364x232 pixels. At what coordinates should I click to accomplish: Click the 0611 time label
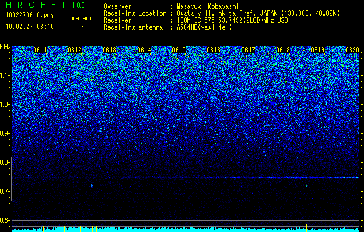tap(40, 50)
